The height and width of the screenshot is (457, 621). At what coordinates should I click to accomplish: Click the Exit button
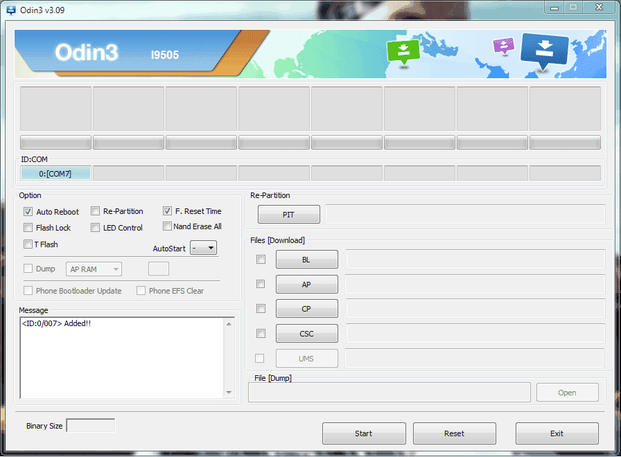pos(557,433)
